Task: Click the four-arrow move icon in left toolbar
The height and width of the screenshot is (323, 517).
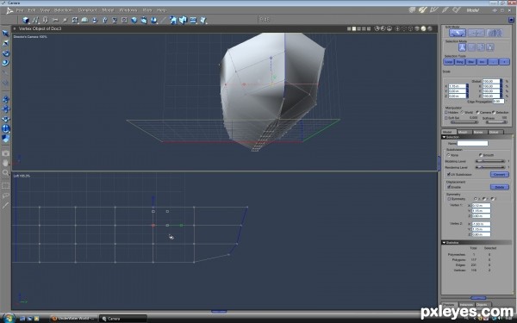Action: pos(6,109)
